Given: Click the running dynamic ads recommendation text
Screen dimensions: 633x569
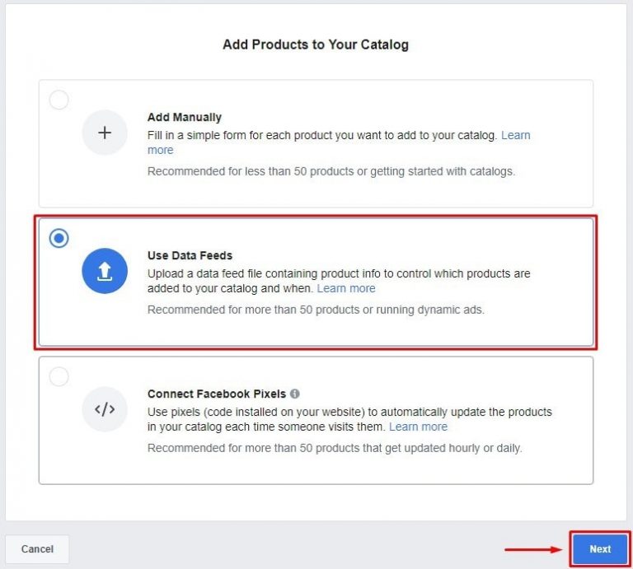Looking at the screenshot, I should [317, 310].
